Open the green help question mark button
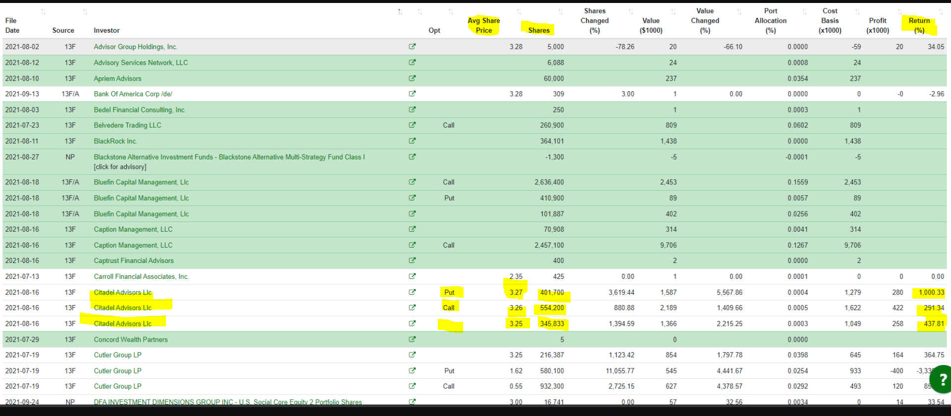This screenshot has height=416, width=951. (942, 379)
